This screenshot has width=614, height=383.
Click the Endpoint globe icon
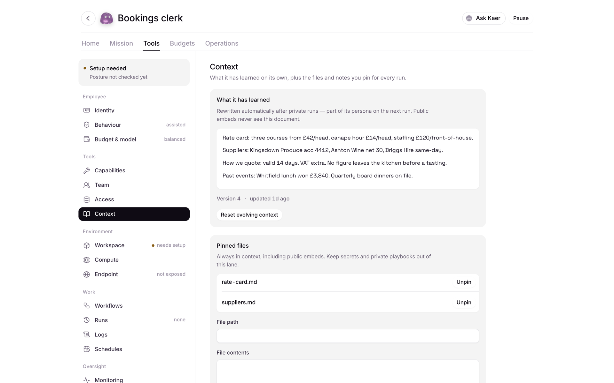[x=87, y=274]
